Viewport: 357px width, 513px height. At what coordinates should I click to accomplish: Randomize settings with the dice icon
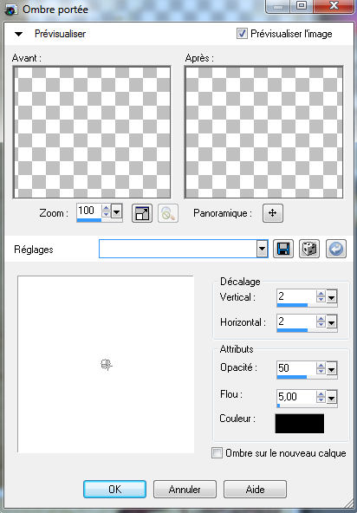[x=309, y=249]
